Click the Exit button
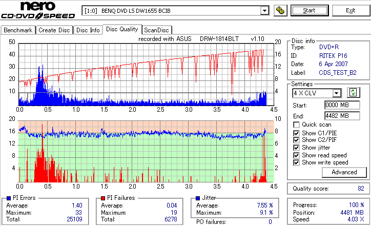 pos(351,11)
